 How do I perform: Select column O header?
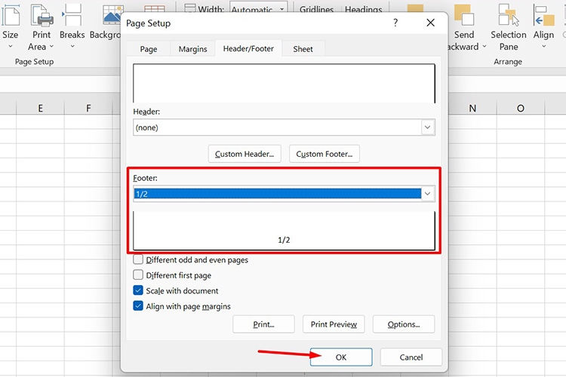pyautogui.click(x=520, y=108)
